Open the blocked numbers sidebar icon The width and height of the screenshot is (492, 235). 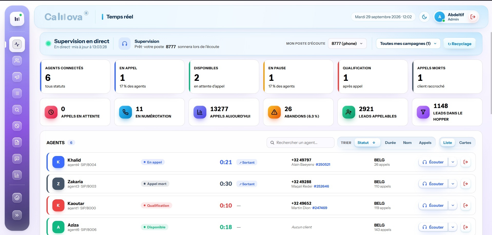pyautogui.click(x=17, y=126)
